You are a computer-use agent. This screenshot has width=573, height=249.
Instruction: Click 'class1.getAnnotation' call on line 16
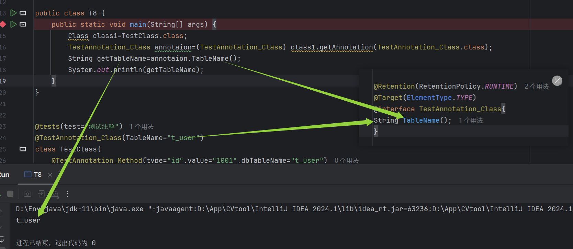332,47
